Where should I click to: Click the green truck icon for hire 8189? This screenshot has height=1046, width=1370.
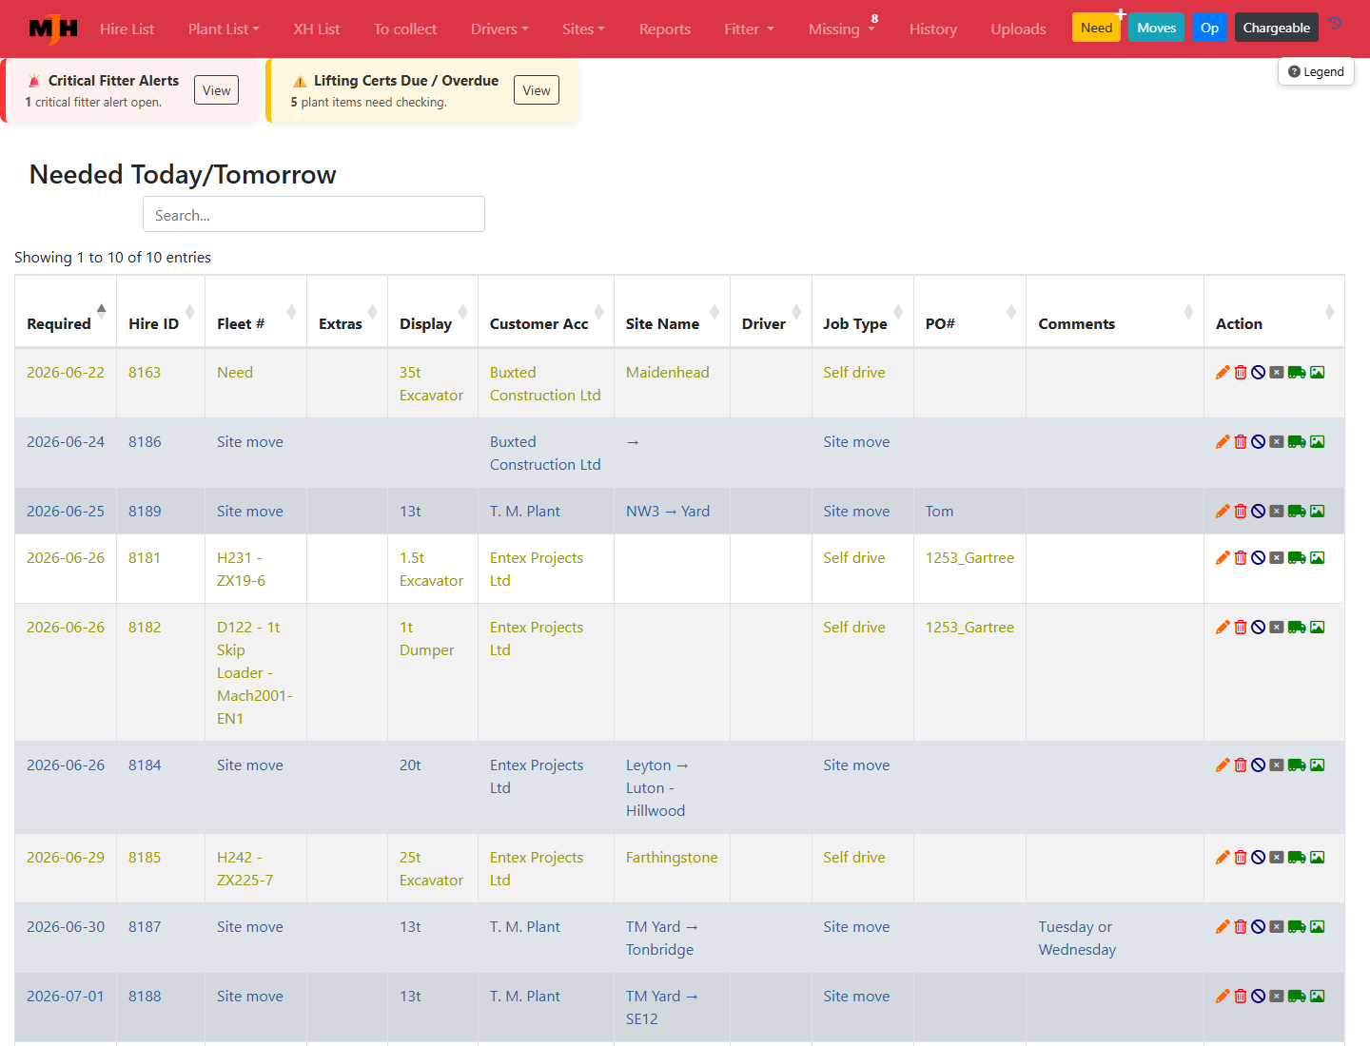pos(1297,512)
